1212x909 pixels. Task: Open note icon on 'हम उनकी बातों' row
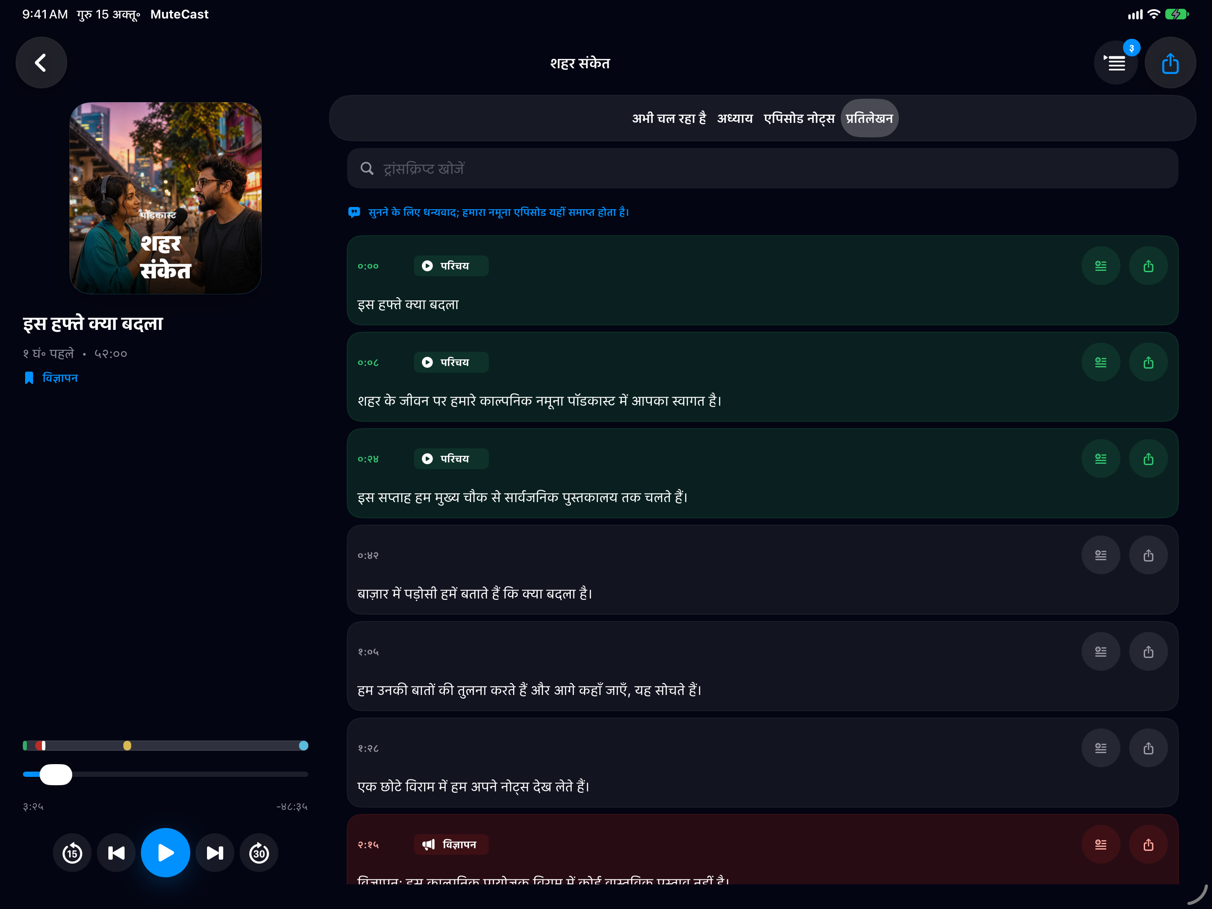tap(1101, 652)
